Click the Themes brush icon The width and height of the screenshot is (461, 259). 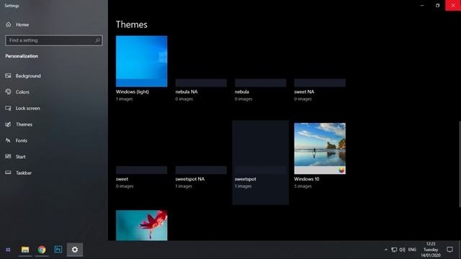[8, 124]
